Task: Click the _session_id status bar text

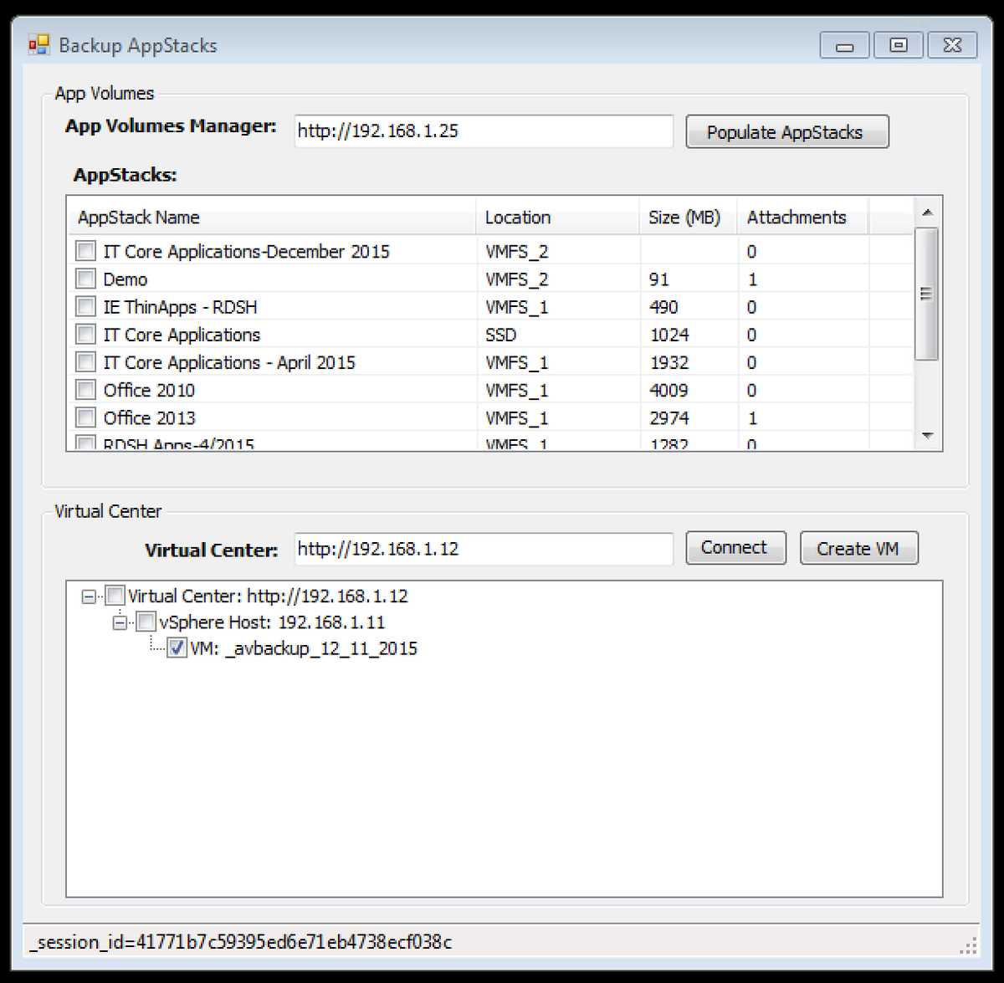Action: coord(241,942)
